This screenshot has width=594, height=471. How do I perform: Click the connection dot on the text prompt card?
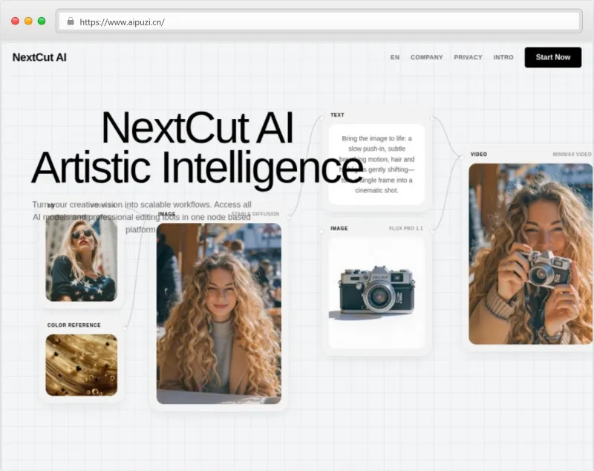coord(431,117)
